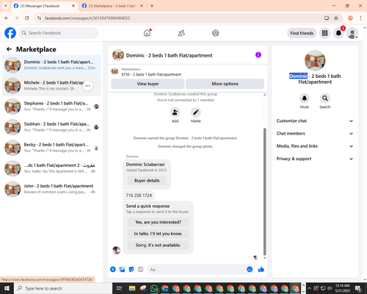Open more actions plus icon in composer
This screenshot has height=294, width=367.
click(113, 270)
